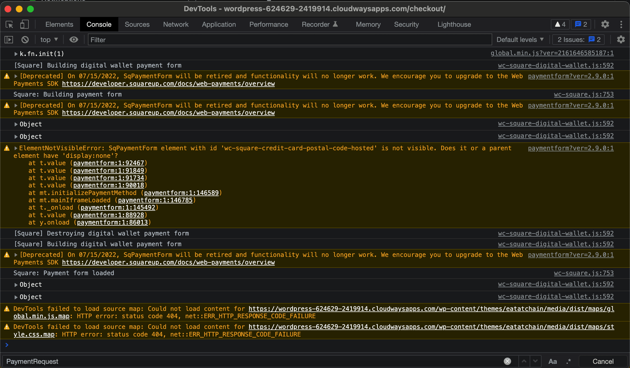
Task: Toggle the device toolbar icon
Action: click(25, 24)
